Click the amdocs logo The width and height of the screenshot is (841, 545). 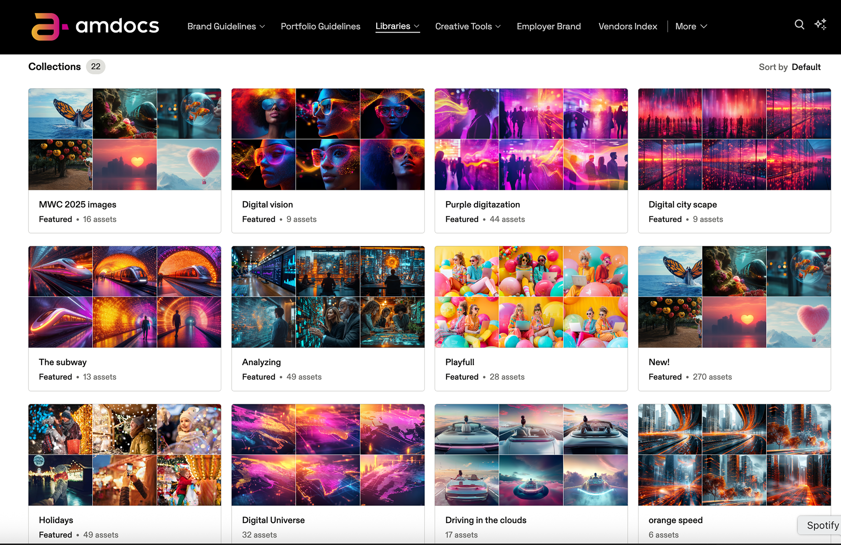[95, 27]
